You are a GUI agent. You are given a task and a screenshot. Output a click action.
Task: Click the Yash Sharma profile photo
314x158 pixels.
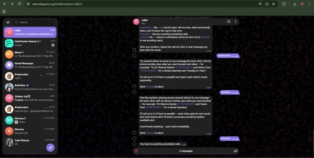click(x=9, y=142)
